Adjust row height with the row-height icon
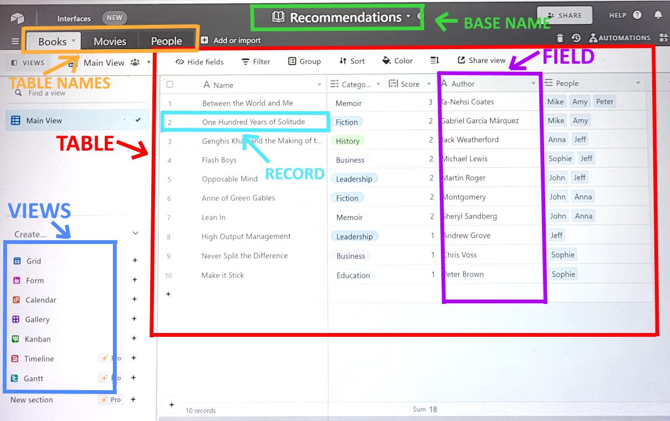 pyautogui.click(x=434, y=61)
